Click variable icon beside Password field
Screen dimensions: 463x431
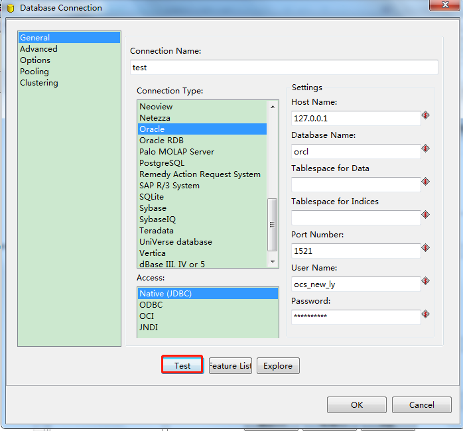[x=425, y=314]
